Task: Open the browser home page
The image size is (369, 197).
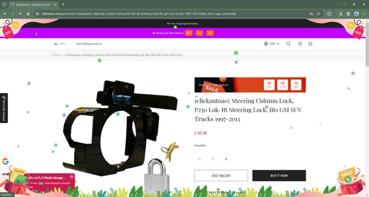Action: pos(28,14)
